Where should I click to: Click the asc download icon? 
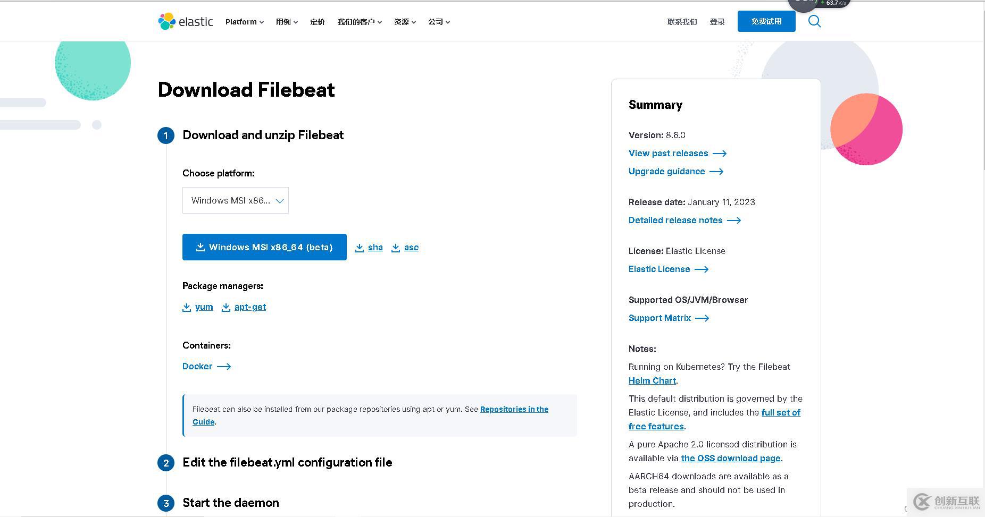(396, 248)
